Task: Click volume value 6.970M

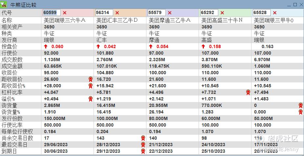Action: 262,60
